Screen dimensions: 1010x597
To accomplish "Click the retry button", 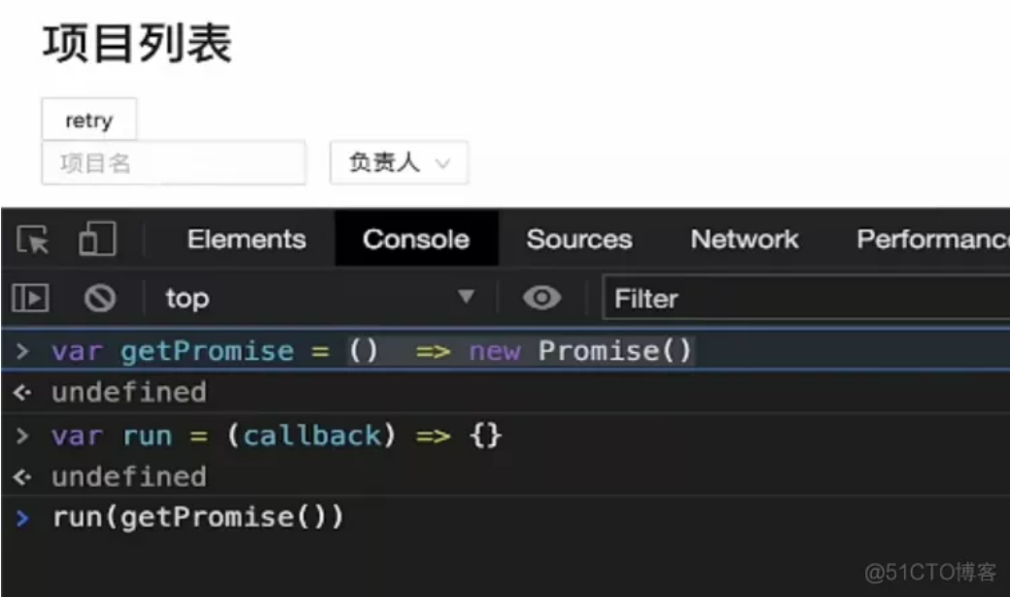I will pos(88,121).
